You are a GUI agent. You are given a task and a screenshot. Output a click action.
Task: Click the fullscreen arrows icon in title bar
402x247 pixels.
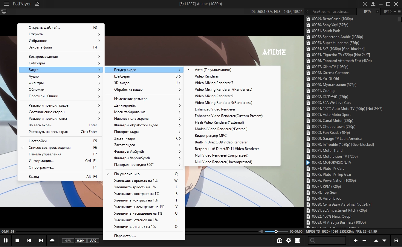pyautogui.click(x=365, y=4)
